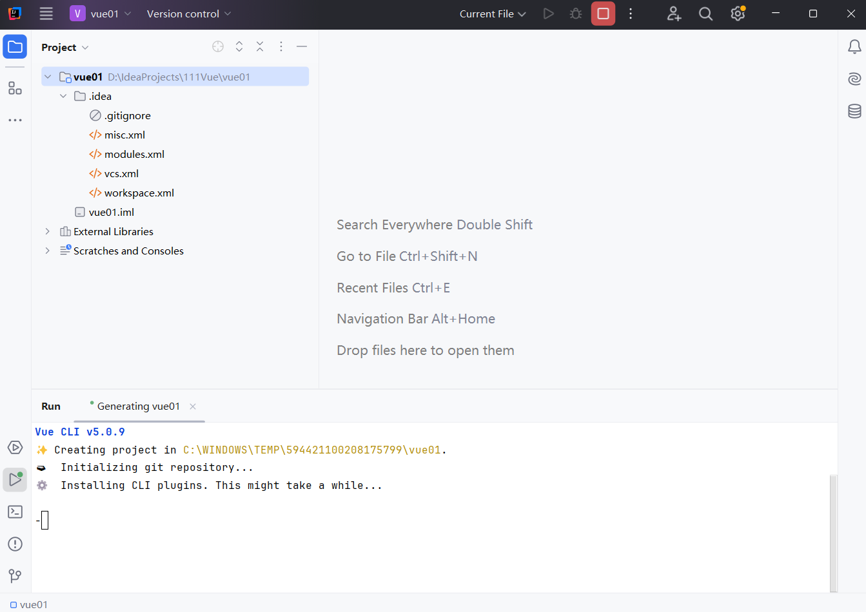Close the Generating vue01 tab

(193, 406)
